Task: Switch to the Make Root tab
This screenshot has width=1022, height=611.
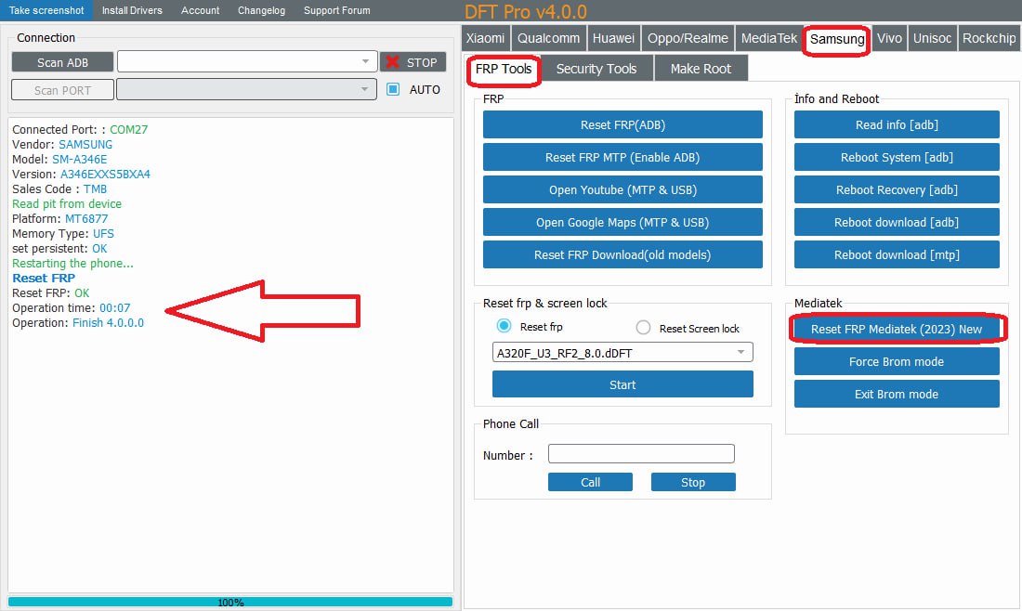Action: click(701, 69)
